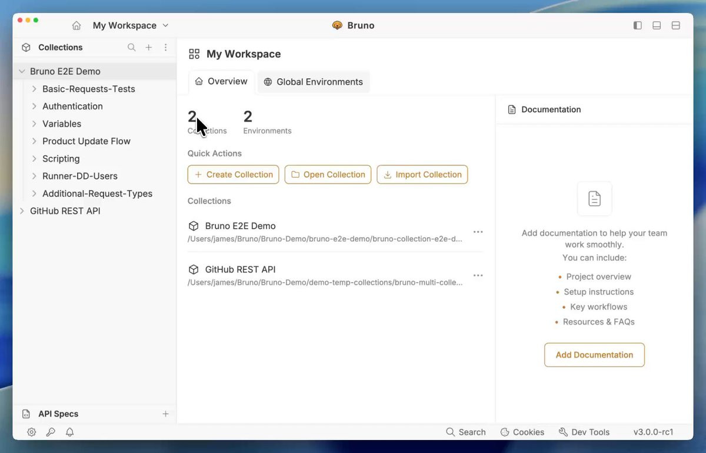Click the Bruno dog logo in title bar
The image size is (706, 453).
coord(337,26)
